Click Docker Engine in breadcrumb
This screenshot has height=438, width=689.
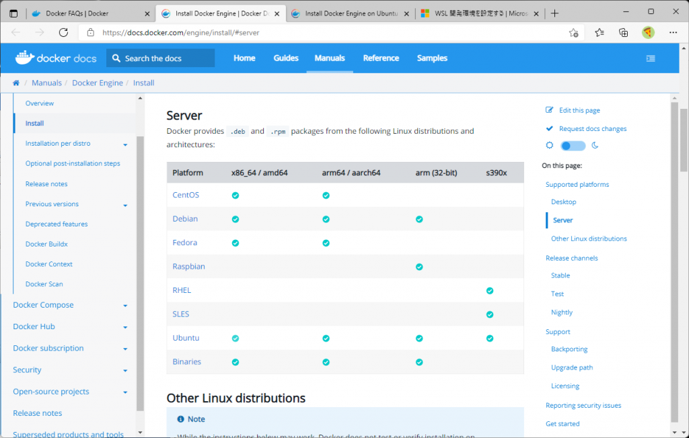tap(98, 83)
